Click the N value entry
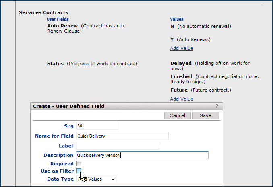The height and width of the screenshot is (187, 273). coord(172,26)
